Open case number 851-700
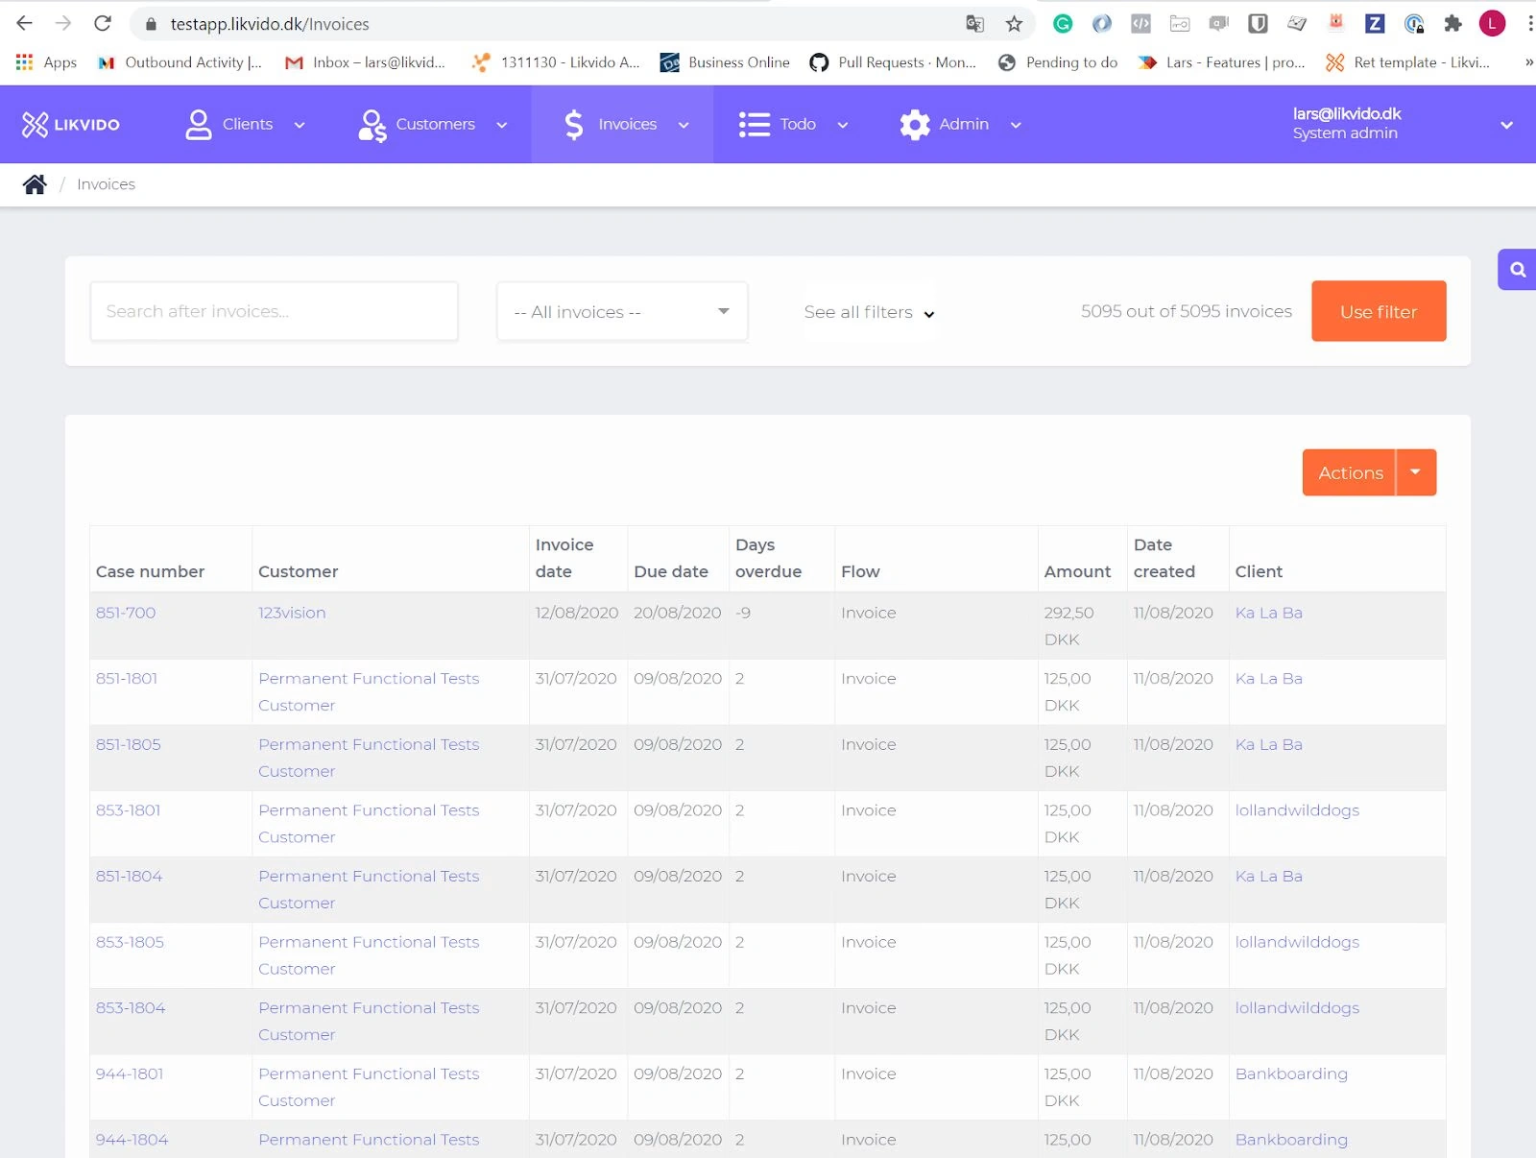This screenshot has width=1536, height=1158. click(126, 613)
